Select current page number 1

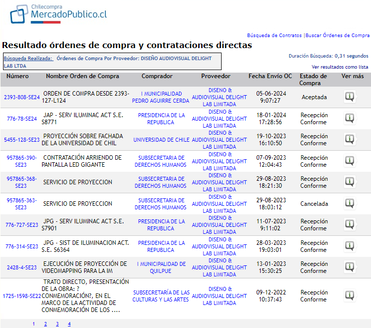coord(34,324)
